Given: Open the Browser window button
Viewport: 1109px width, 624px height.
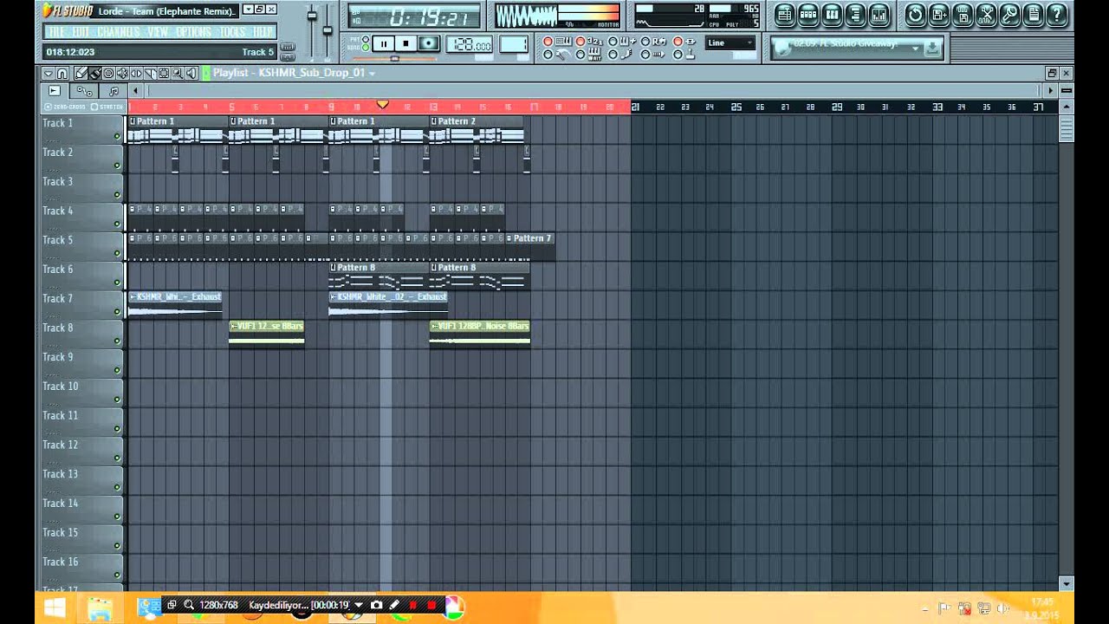Looking at the screenshot, I should point(855,15).
